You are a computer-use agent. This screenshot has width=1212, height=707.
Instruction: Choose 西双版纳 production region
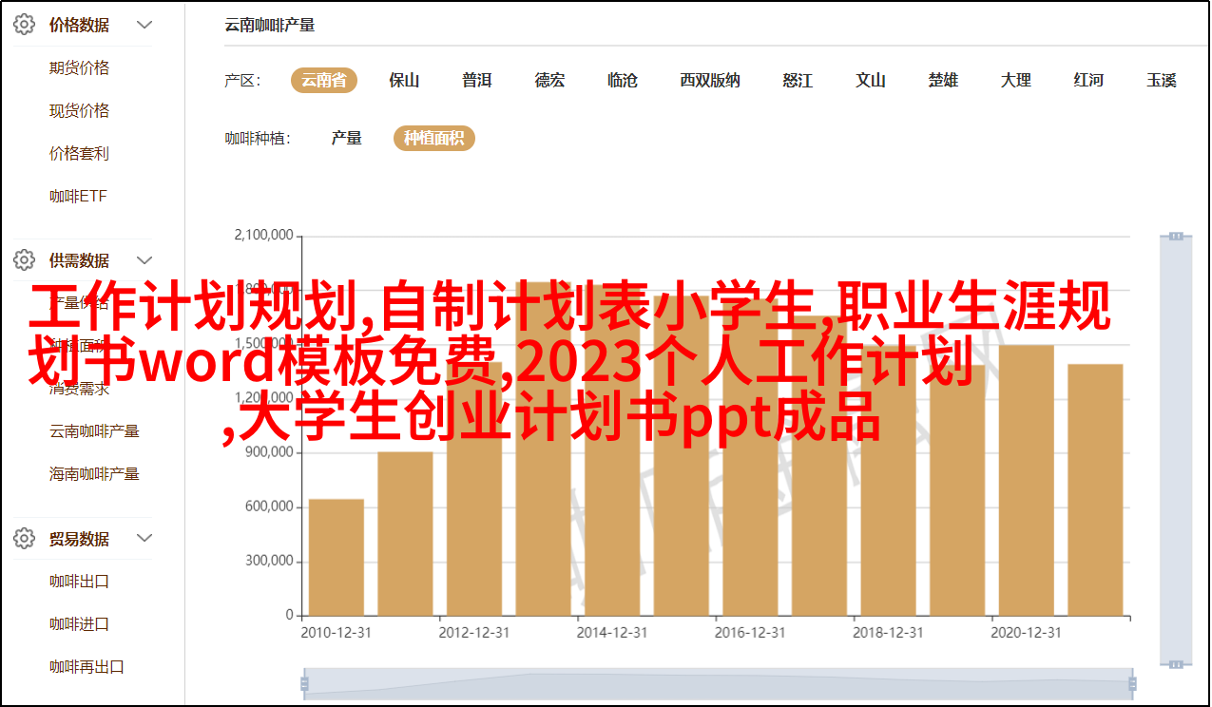[x=709, y=81]
